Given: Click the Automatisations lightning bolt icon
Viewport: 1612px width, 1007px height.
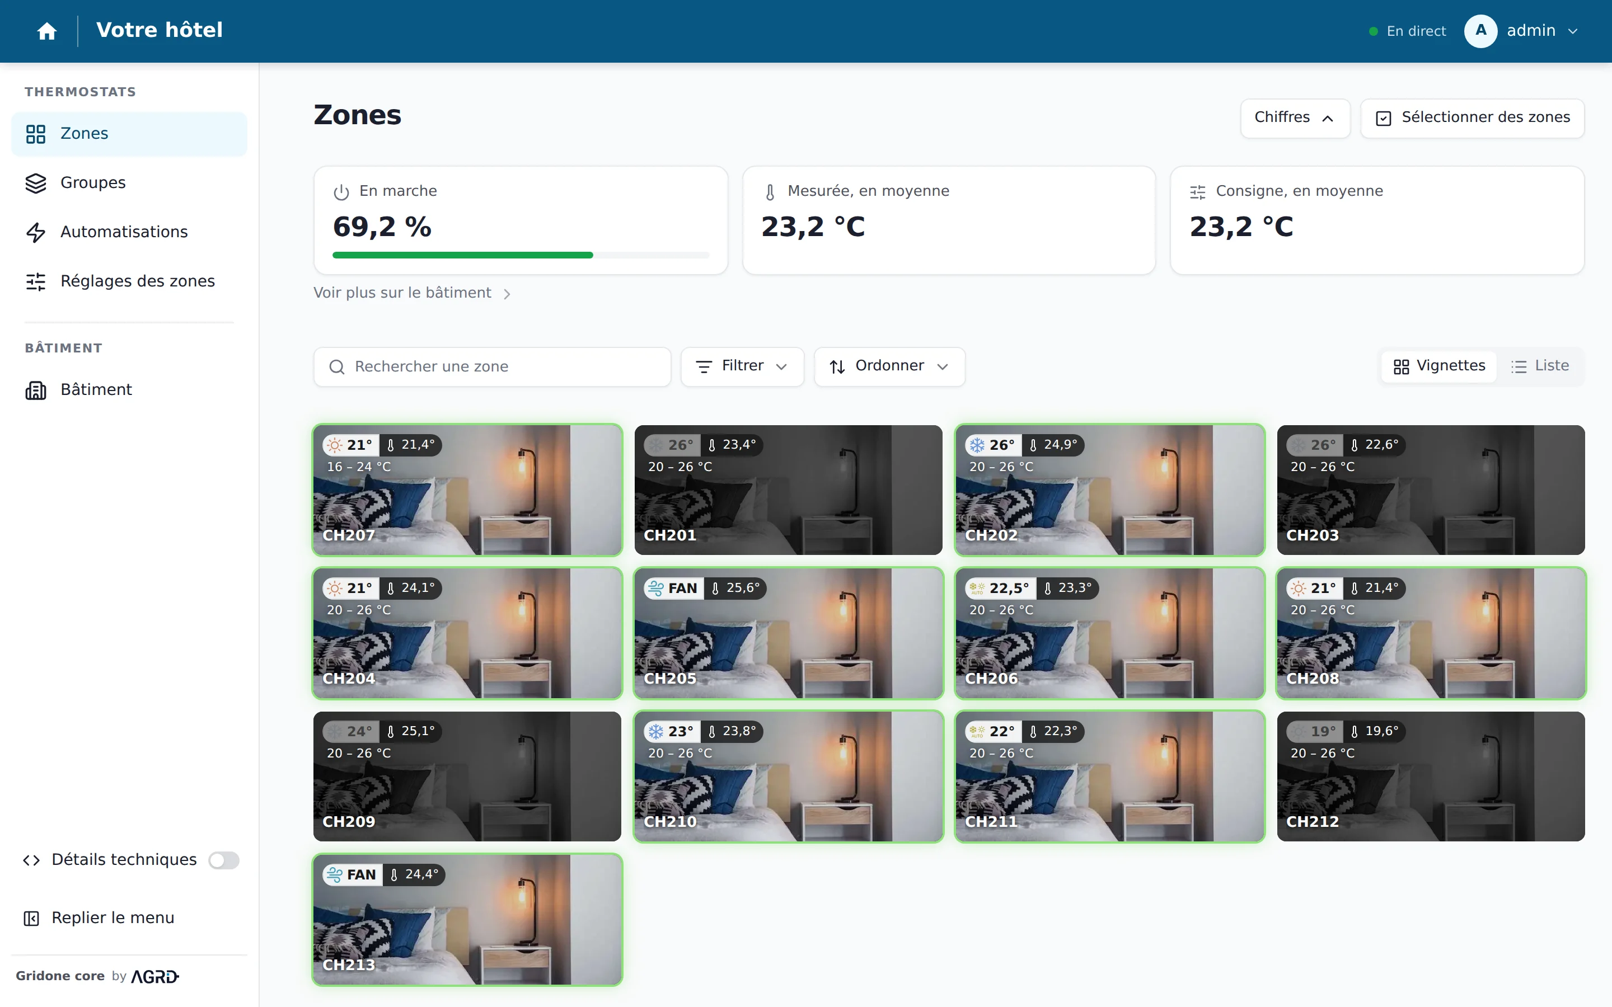Looking at the screenshot, I should click(36, 232).
